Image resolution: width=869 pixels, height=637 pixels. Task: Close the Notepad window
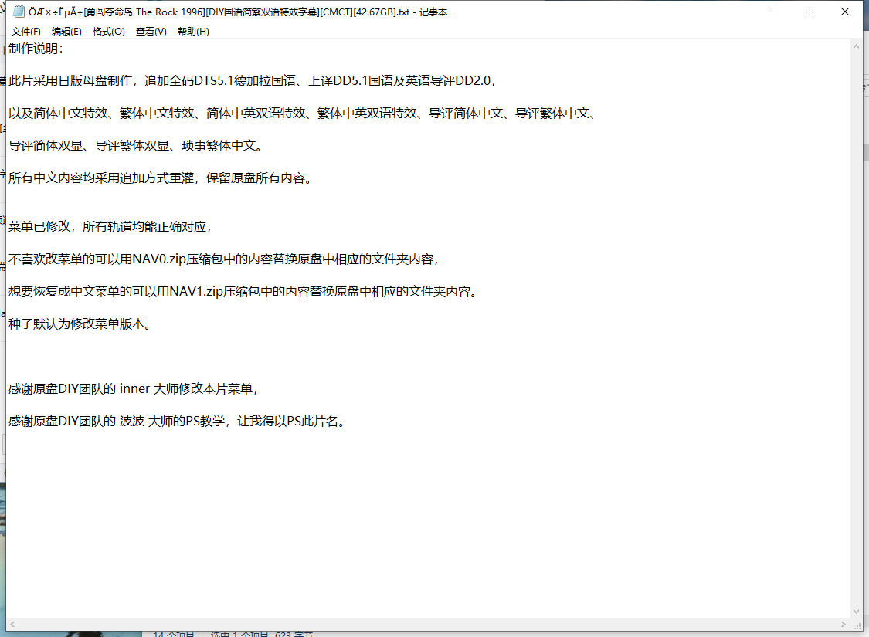click(845, 12)
